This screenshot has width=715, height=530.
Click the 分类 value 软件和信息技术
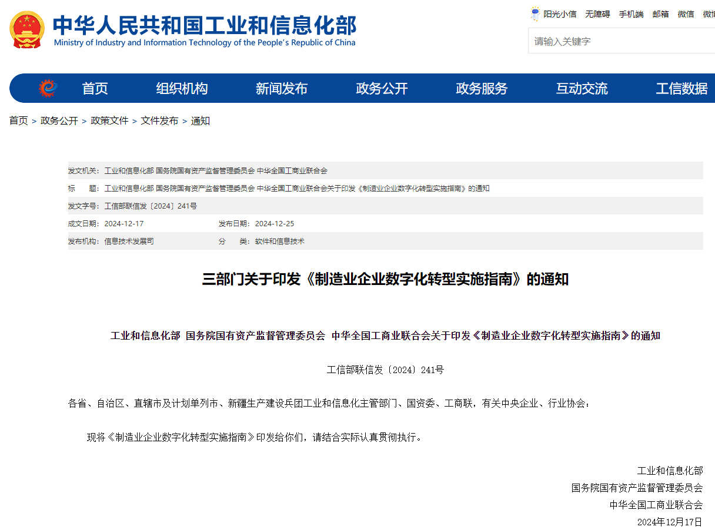tap(279, 241)
